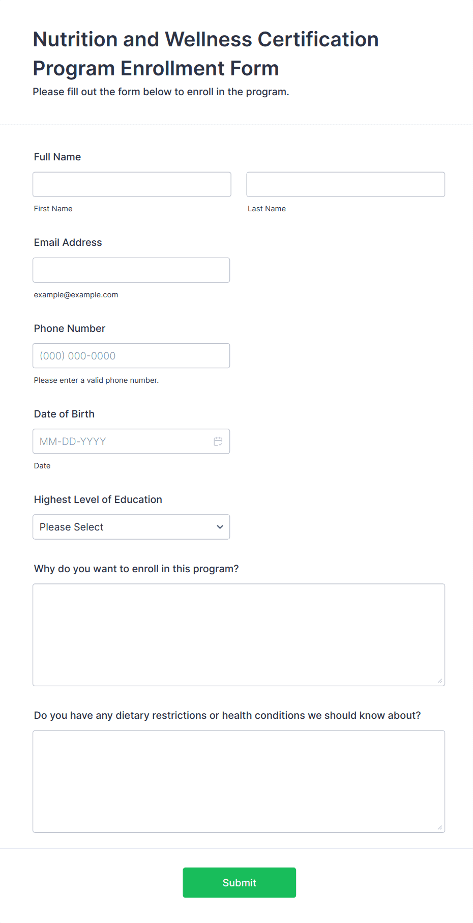Click the resize handle of the enrollment reason textarea
The width and height of the screenshot is (473, 923).
click(440, 681)
